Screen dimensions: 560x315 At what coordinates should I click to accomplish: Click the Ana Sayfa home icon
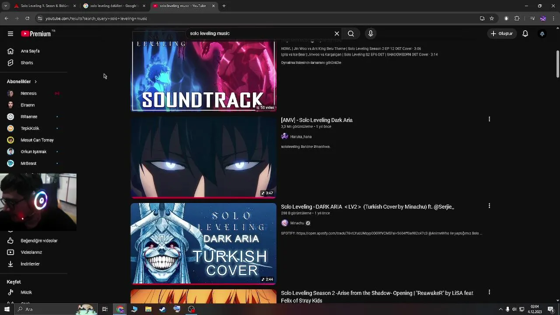10,51
